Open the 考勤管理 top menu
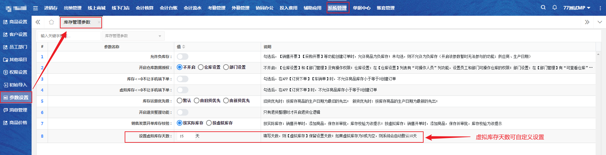Image resolution: width=606 pixels, height=155 pixels. pos(217,8)
